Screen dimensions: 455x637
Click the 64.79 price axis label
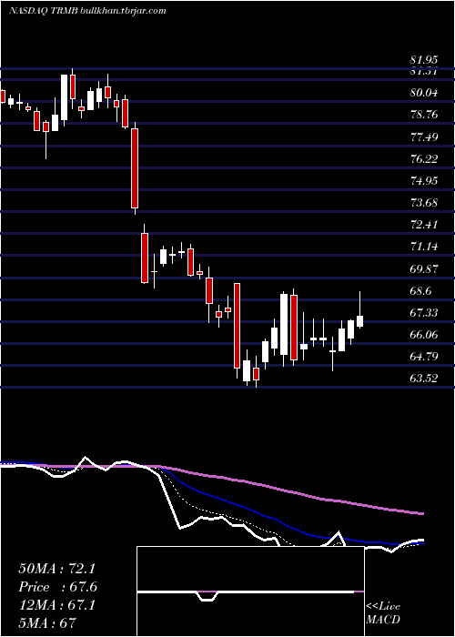[424, 357]
